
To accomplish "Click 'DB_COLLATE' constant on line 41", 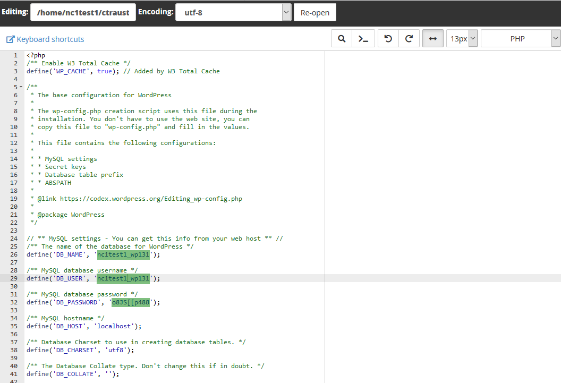I will tap(75, 373).
